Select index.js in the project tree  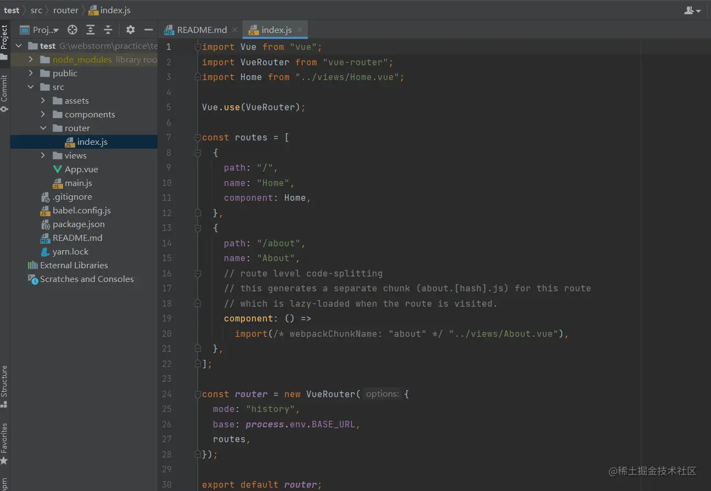pos(84,142)
